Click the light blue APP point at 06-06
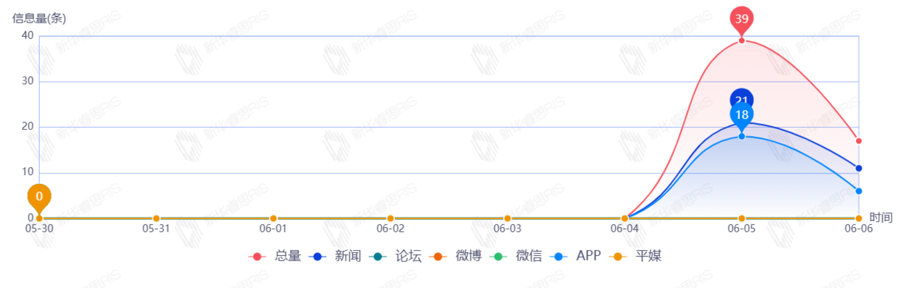This screenshot has width=909, height=288. coord(858,191)
